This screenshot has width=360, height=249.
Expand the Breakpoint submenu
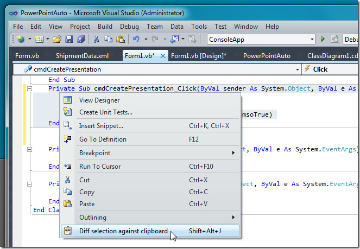(x=150, y=153)
